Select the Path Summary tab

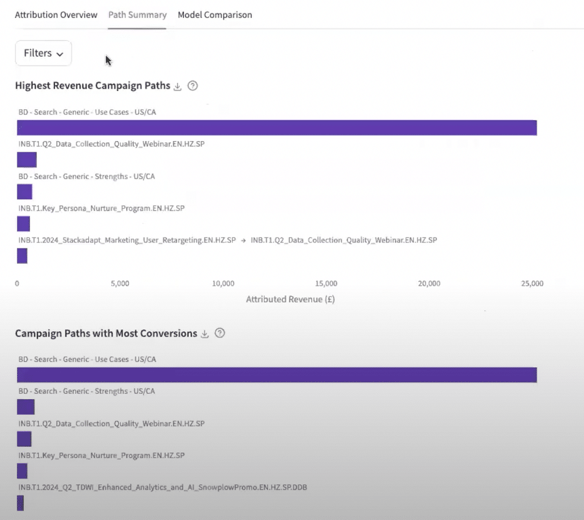click(137, 15)
